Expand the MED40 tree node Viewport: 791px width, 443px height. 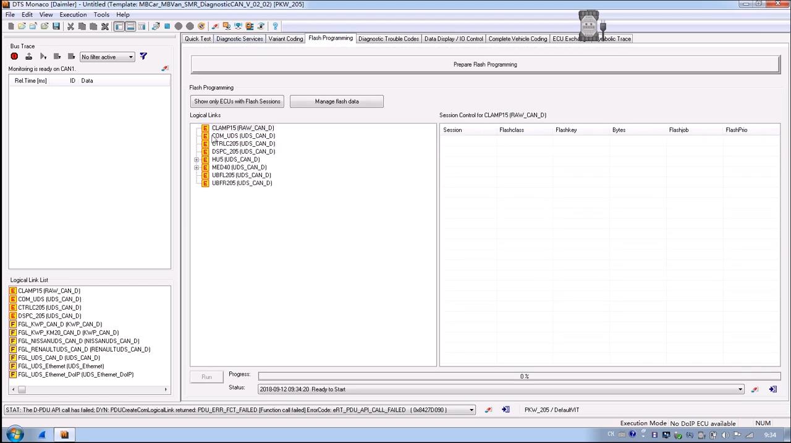(197, 168)
